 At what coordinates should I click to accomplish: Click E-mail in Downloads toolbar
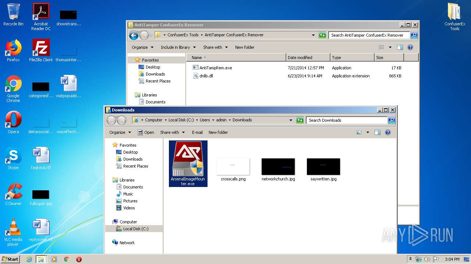point(197,132)
